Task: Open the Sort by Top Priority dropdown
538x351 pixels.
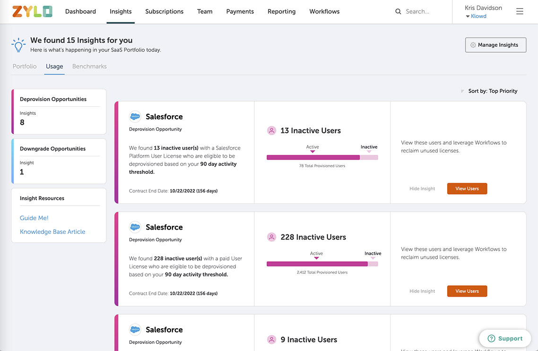Action: [x=489, y=91]
